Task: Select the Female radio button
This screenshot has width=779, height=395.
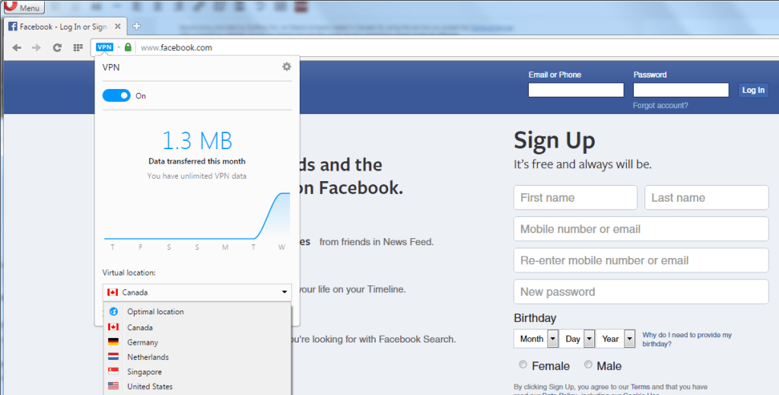Action: (523, 365)
